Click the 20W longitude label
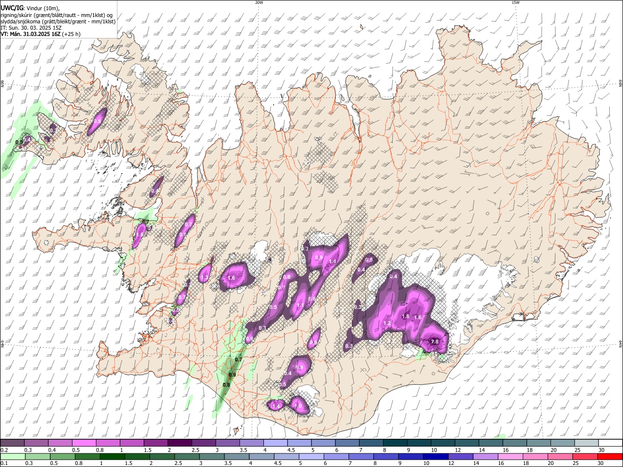 [259, 2]
